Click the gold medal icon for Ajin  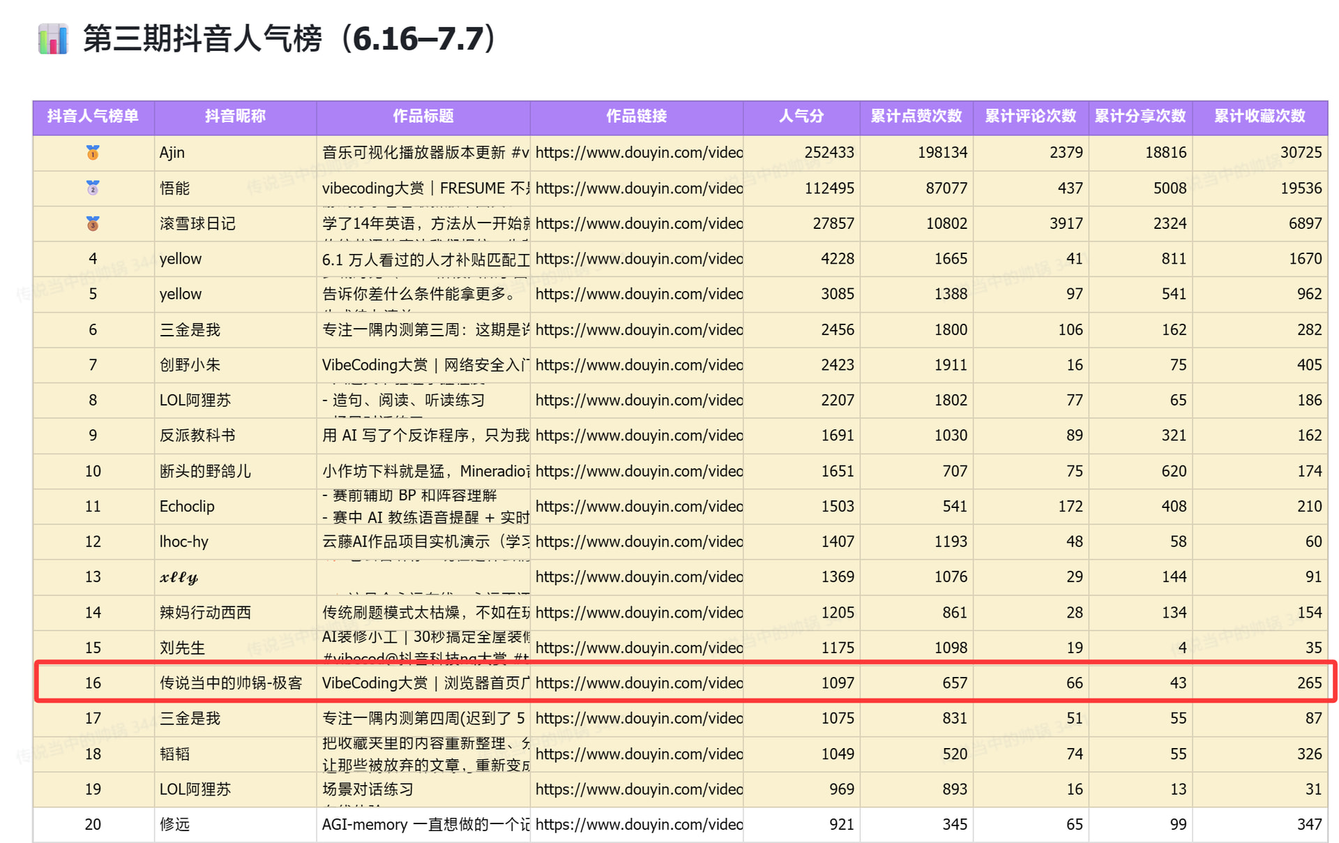pos(93,152)
